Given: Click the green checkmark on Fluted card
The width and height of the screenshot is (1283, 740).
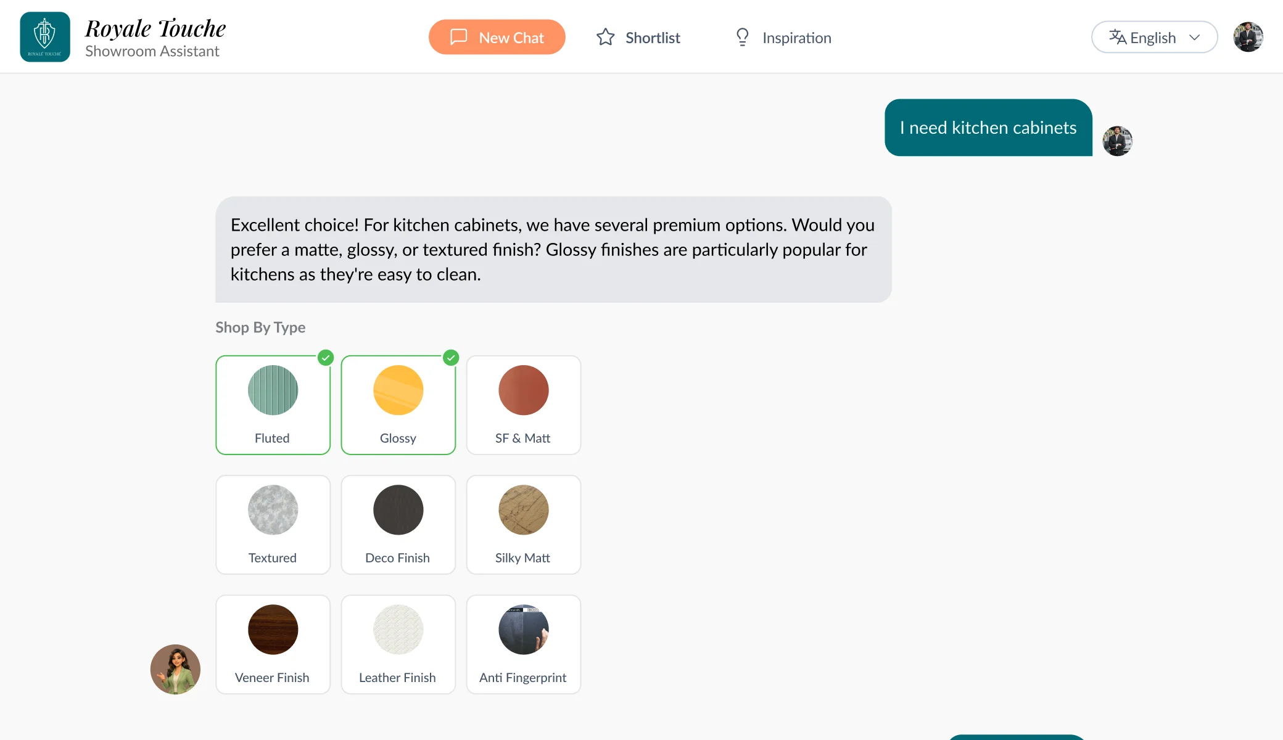Looking at the screenshot, I should click(x=326, y=358).
